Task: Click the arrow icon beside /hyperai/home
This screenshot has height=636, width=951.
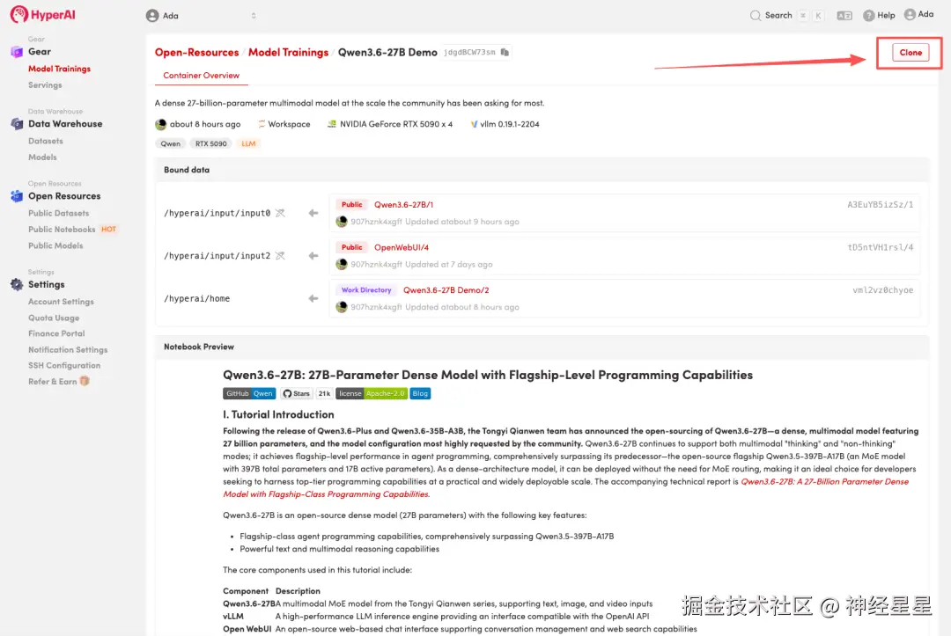Action: (313, 298)
